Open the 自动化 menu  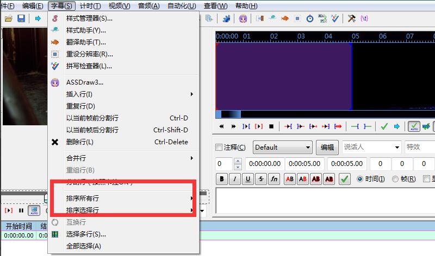pos(182,6)
